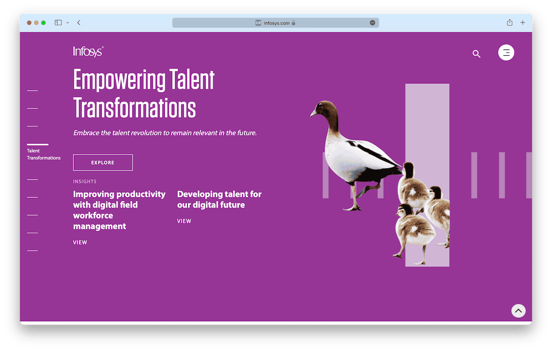This screenshot has width=552, height=351.
Task: Click the scroll-to-top chevron button
Action: 518,311
